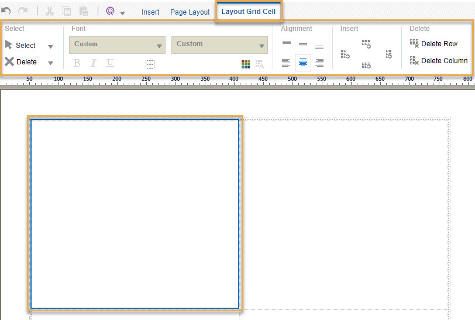
Task: Switch to the Layout Grid Cell tab
Action: (249, 12)
